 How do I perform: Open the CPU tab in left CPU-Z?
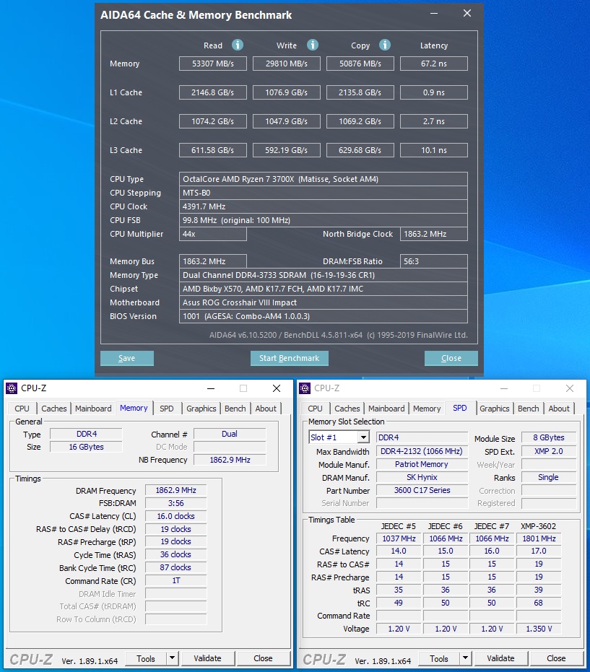point(22,409)
